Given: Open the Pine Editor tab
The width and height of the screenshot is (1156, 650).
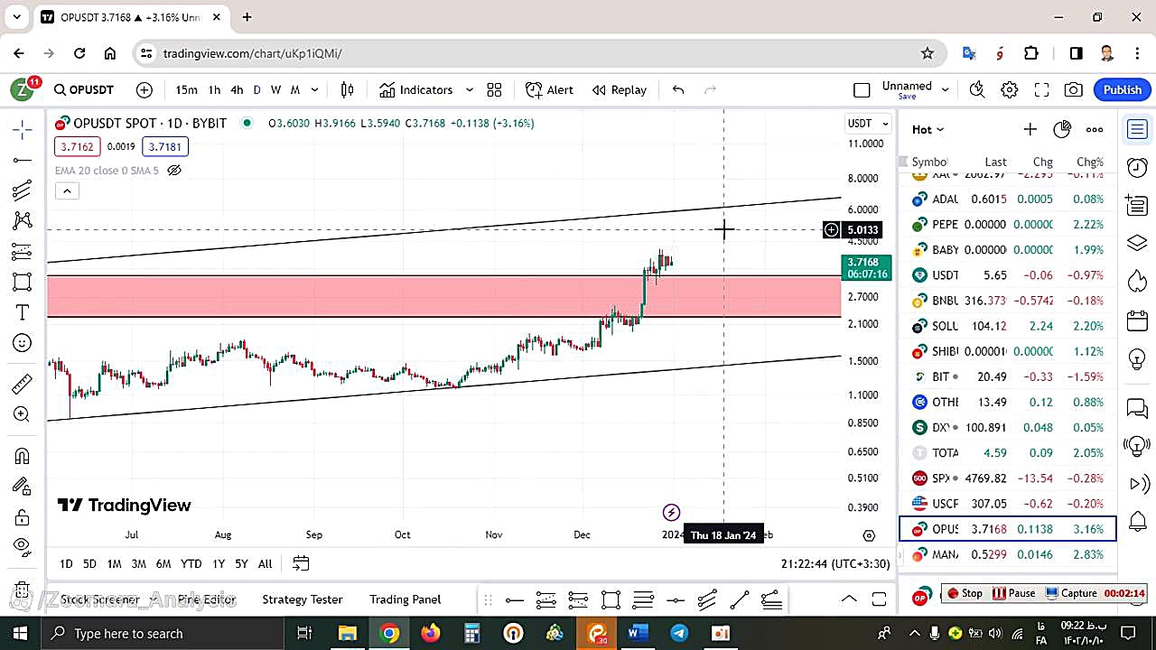Looking at the screenshot, I should 207,599.
